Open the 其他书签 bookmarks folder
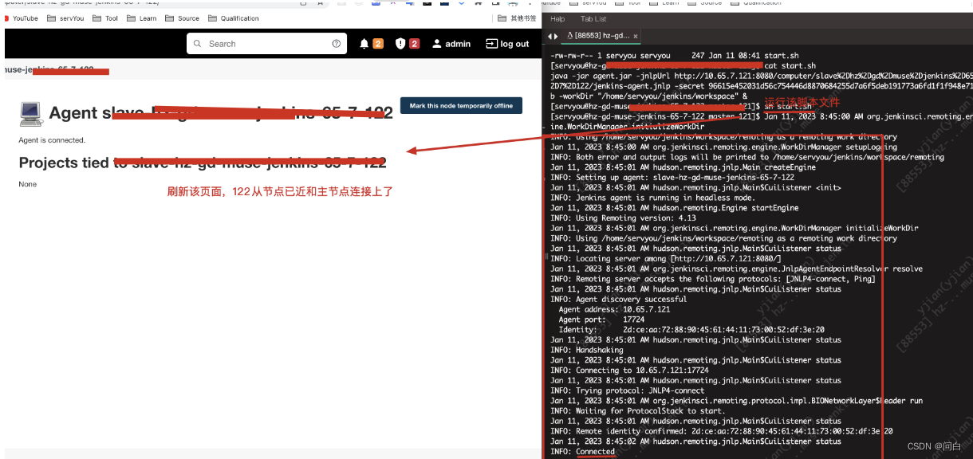 click(517, 18)
